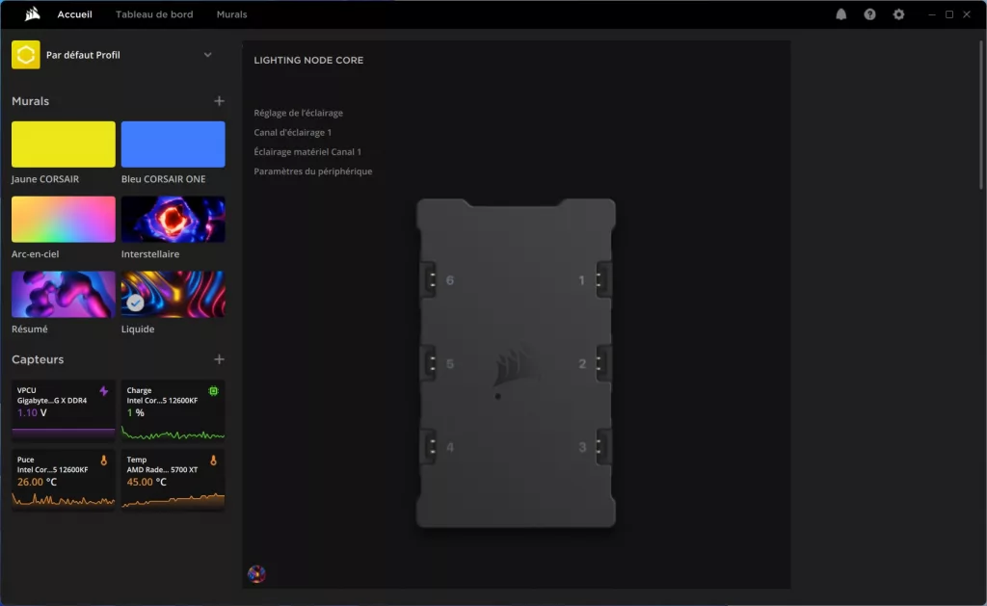Click the green CPU chip icon on Charge sensor
Screen dimensions: 987x606
[x=213, y=391]
